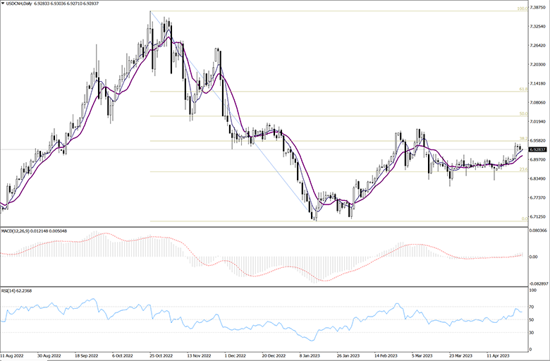The width and height of the screenshot is (550, 361).
Task: Click price axis label 7.01940
Action: click(539, 121)
